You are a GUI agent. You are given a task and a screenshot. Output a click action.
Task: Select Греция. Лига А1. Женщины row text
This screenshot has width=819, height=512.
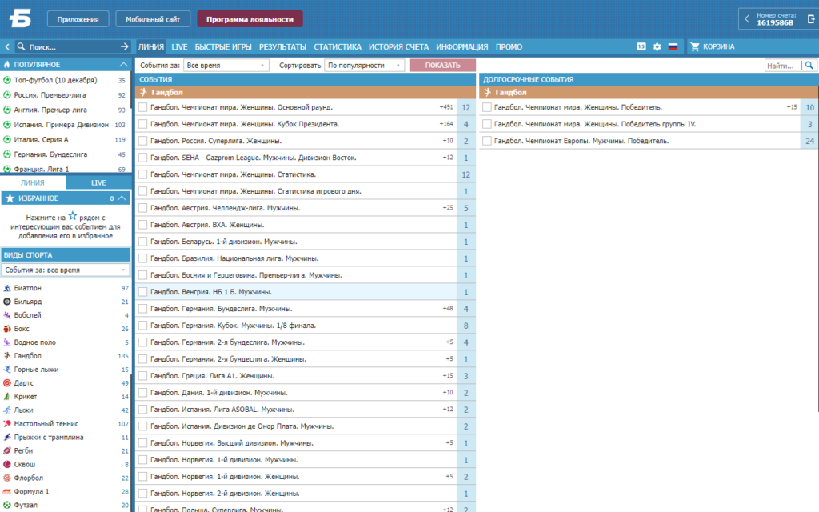pos(212,376)
